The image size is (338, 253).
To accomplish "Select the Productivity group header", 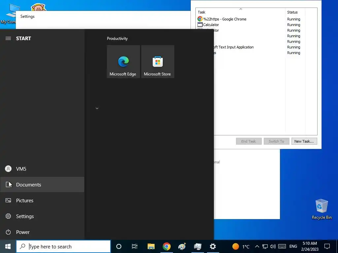I will (x=117, y=39).
